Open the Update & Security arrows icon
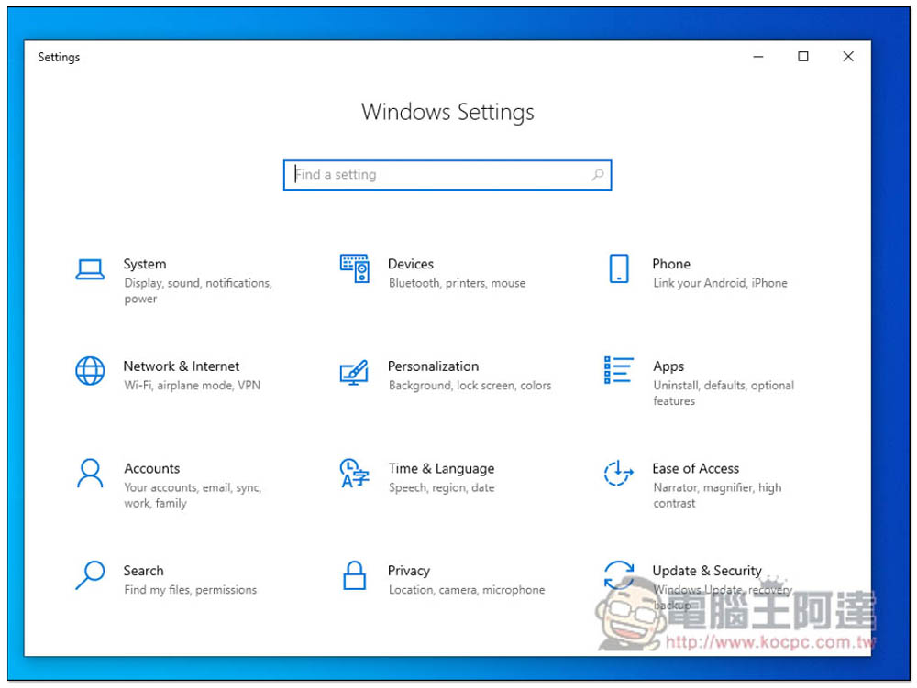This screenshot has height=688, width=917. [619, 575]
